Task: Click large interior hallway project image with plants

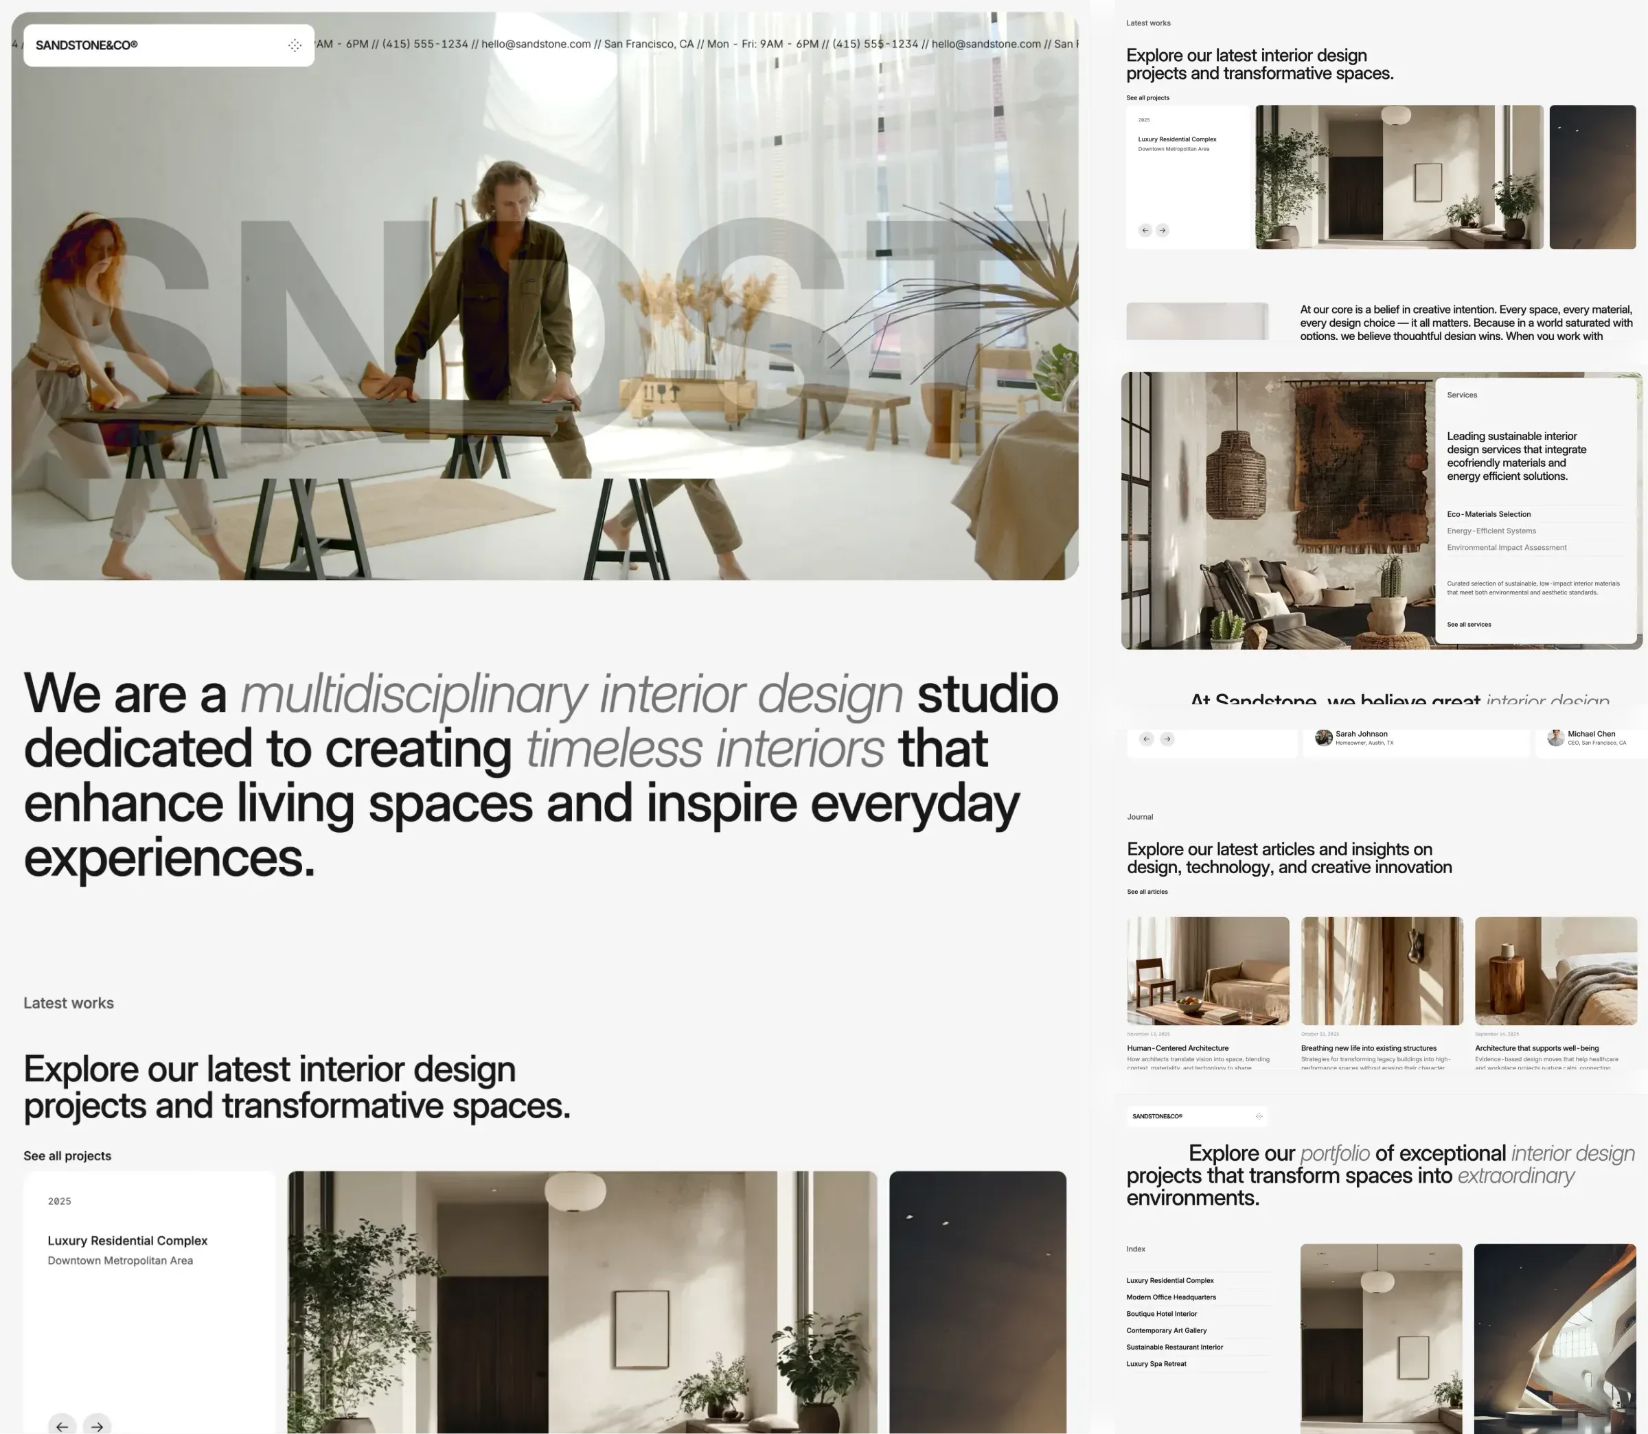Action: pyautogui.click(x=582, y=1302)
